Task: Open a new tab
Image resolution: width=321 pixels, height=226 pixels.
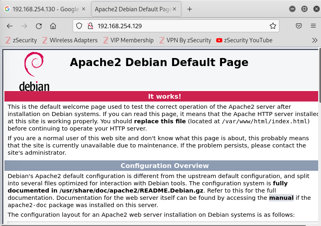Action: tap(189, 9)
